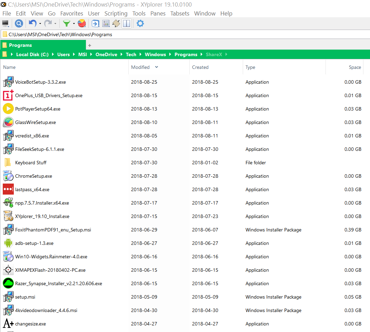370x332 pixels.
Task: Select the XIMAPEXFlash-20180402-PC.exe crosshair icon
Action: (8, 270)
